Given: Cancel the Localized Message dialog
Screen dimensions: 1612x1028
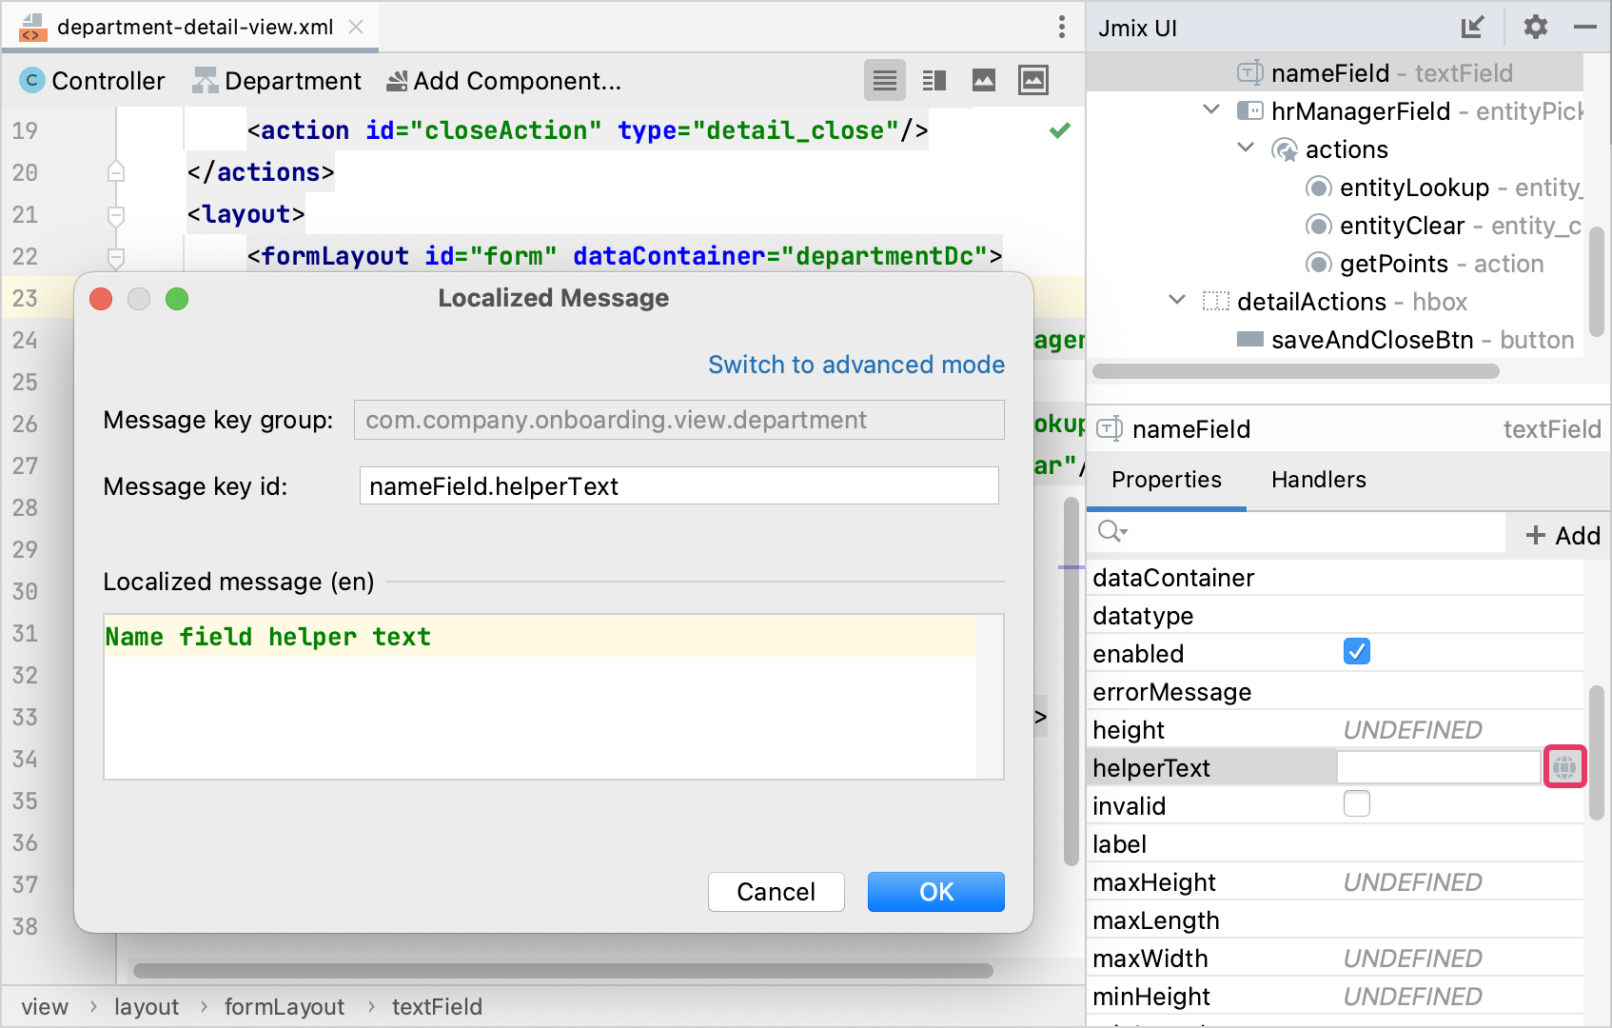Looking at the screenshot, I should click(777, 892).
